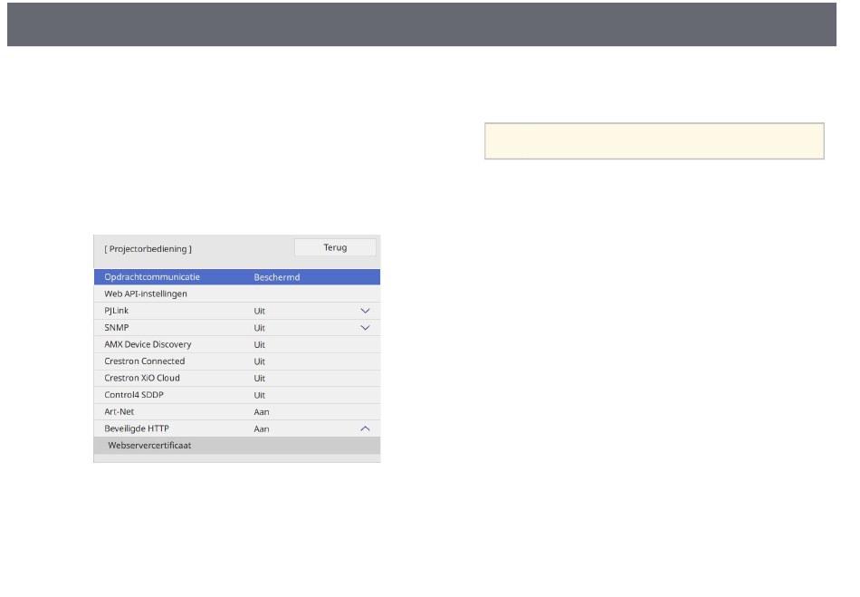Open Web API-instellingen
The height and width of the screenshot is (597, 860).
point(145,294)
